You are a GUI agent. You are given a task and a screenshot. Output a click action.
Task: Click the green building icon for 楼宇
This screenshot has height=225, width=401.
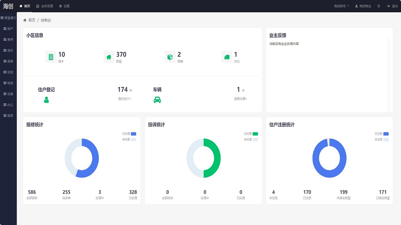click(51, 57)
